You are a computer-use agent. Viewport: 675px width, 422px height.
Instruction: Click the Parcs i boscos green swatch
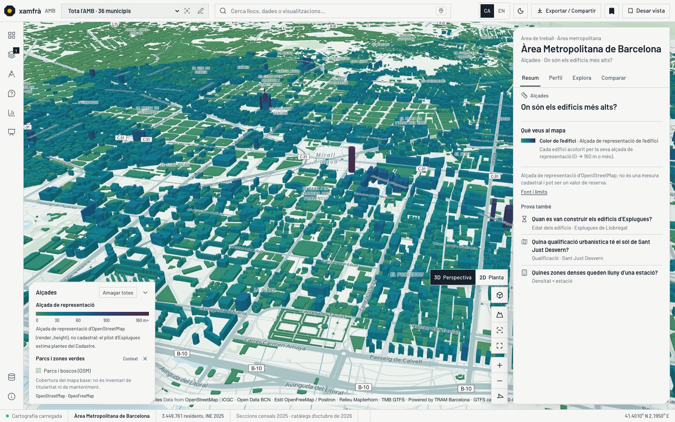click(38, 371)
